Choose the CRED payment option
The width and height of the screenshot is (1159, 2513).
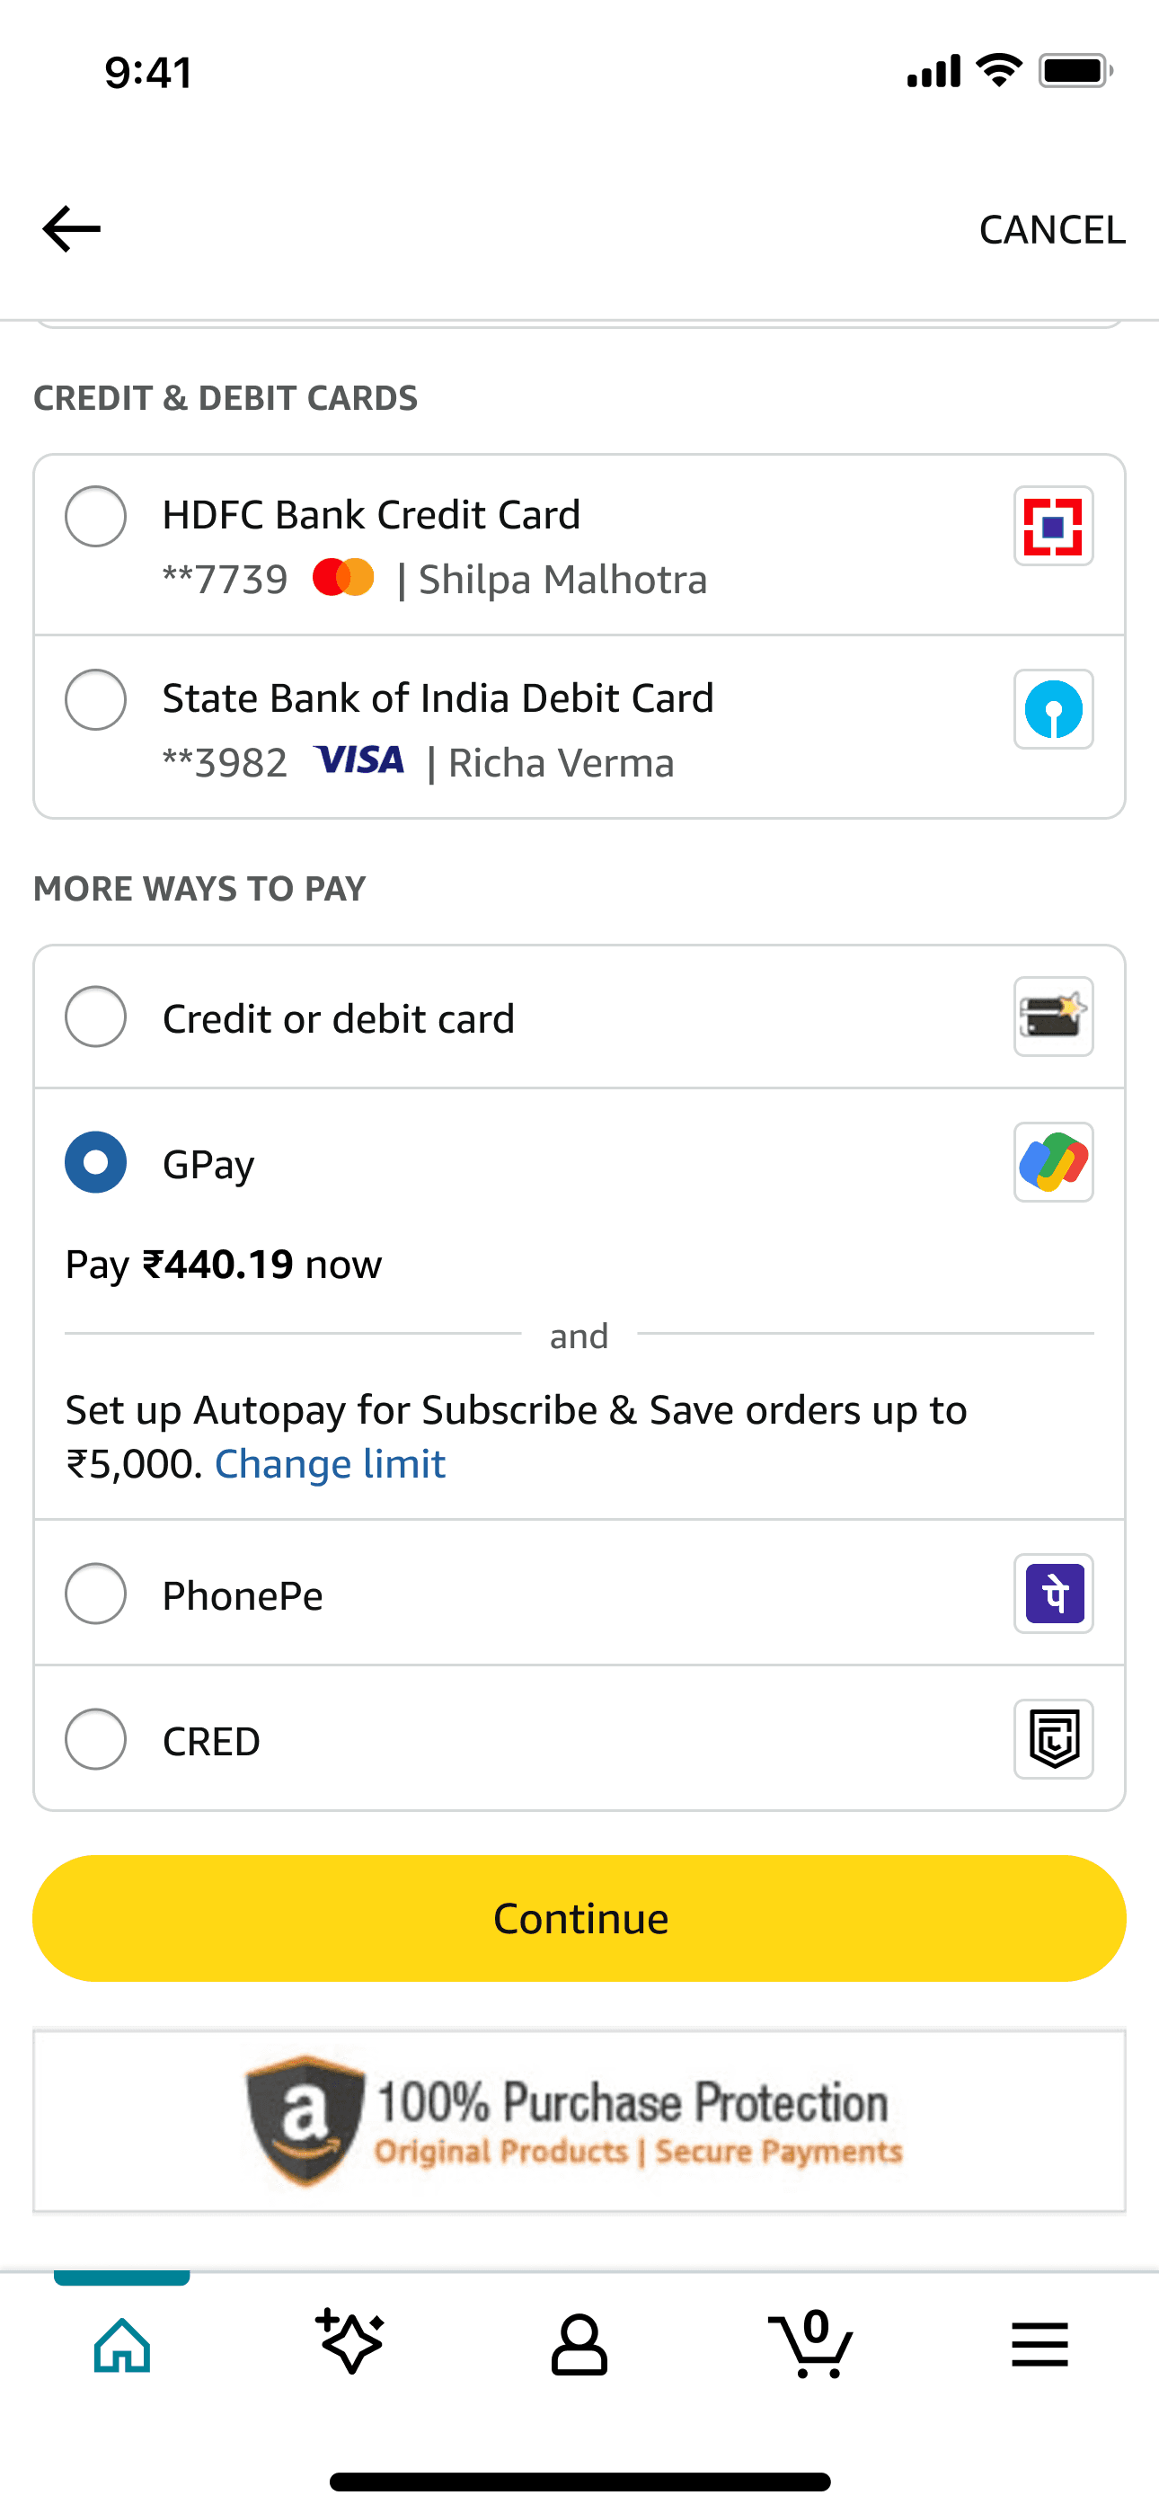click(579, 1739)
